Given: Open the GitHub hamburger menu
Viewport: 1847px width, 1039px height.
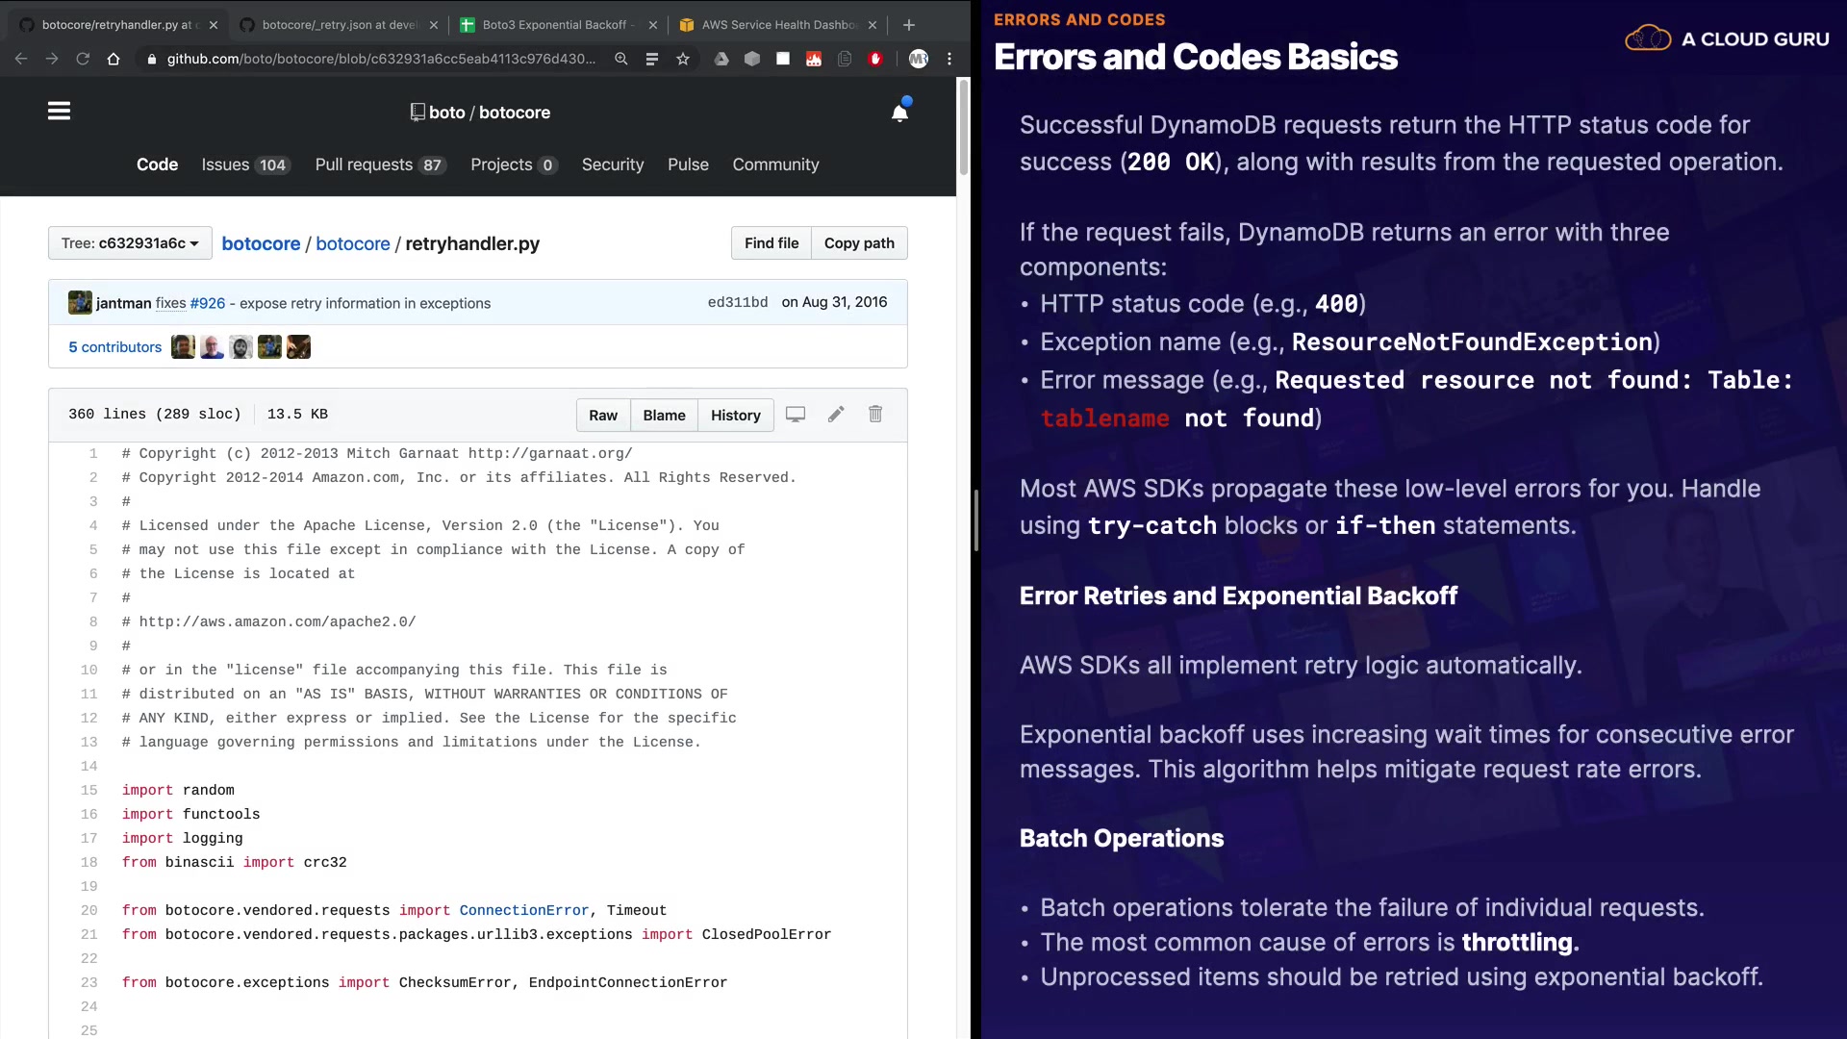Looking at the screenshot, I should (x=59, y=112).
